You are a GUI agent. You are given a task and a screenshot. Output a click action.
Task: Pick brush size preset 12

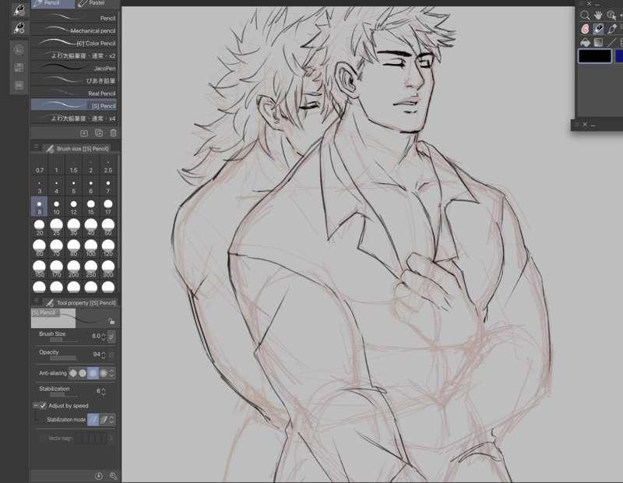[x=73, y=207]
